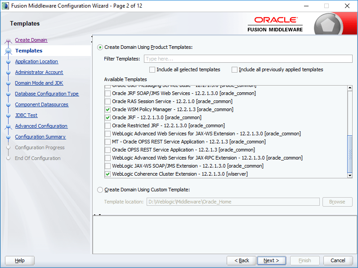Go to Application Location step
Viewport: 358px width, 268px height.
pyautogui.click(x=36, y=61)
